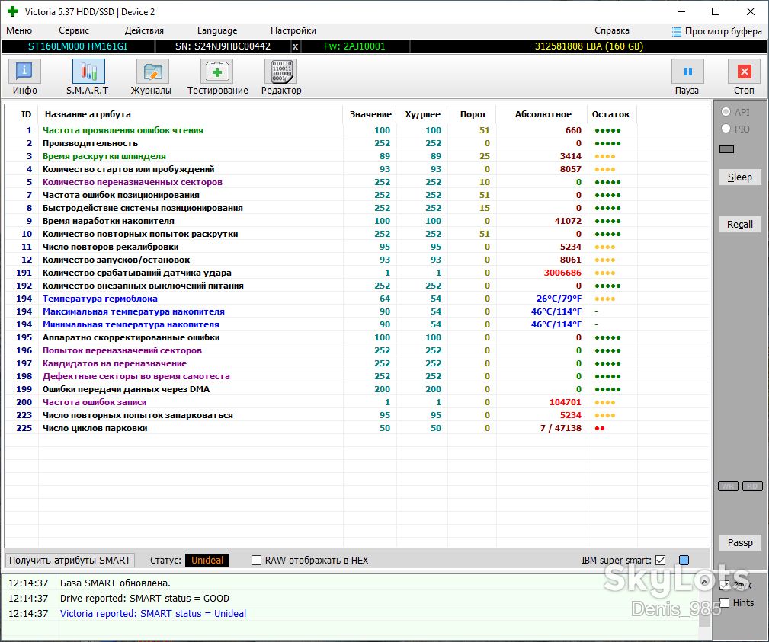This screenshot has height=642, width=769.
Task: Toggle the IBM super smart checkbox
Action: pyautogui.click(x=661, y=561)
